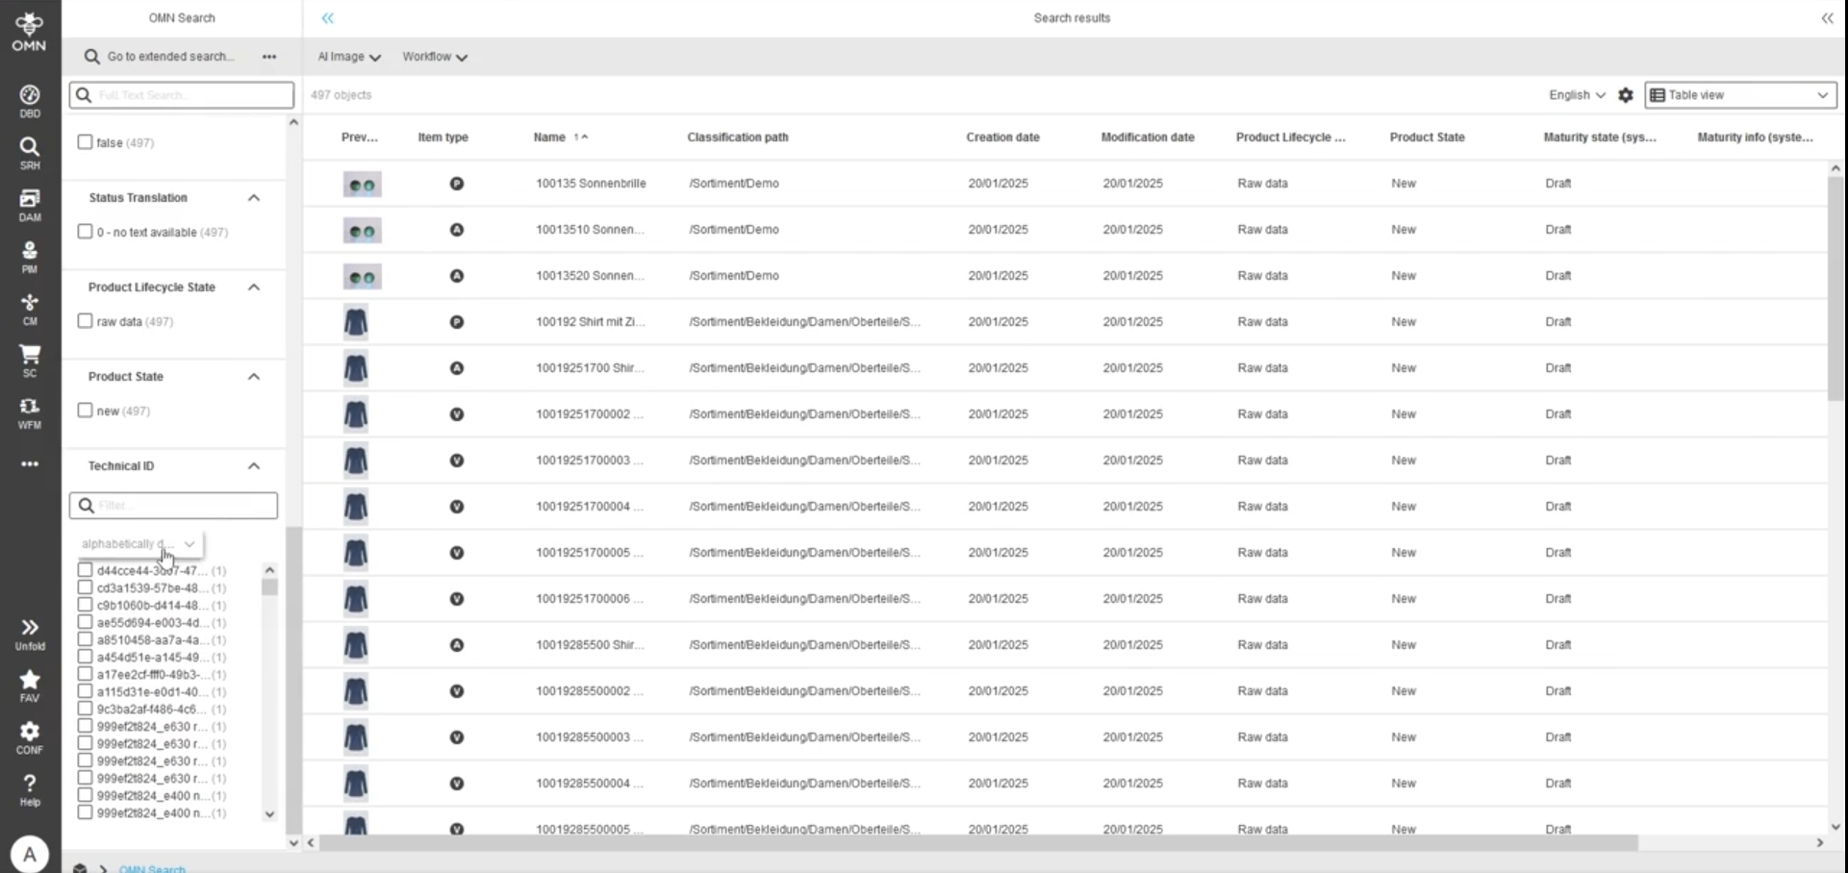Open the 10019251700003 item name
The width and height of the screenshot is (1848, 873).
[590, 461]
